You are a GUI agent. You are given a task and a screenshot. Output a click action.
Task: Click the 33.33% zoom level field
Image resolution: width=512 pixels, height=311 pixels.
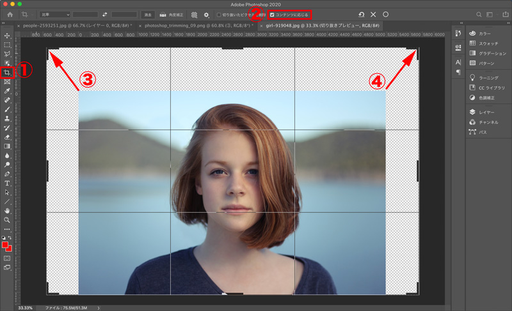point(26,308)
